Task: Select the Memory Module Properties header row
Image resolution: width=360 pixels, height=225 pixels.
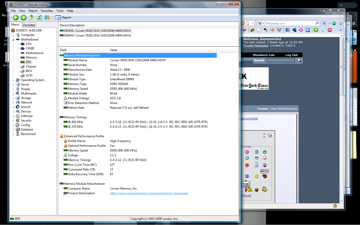Action: [138, 55]
